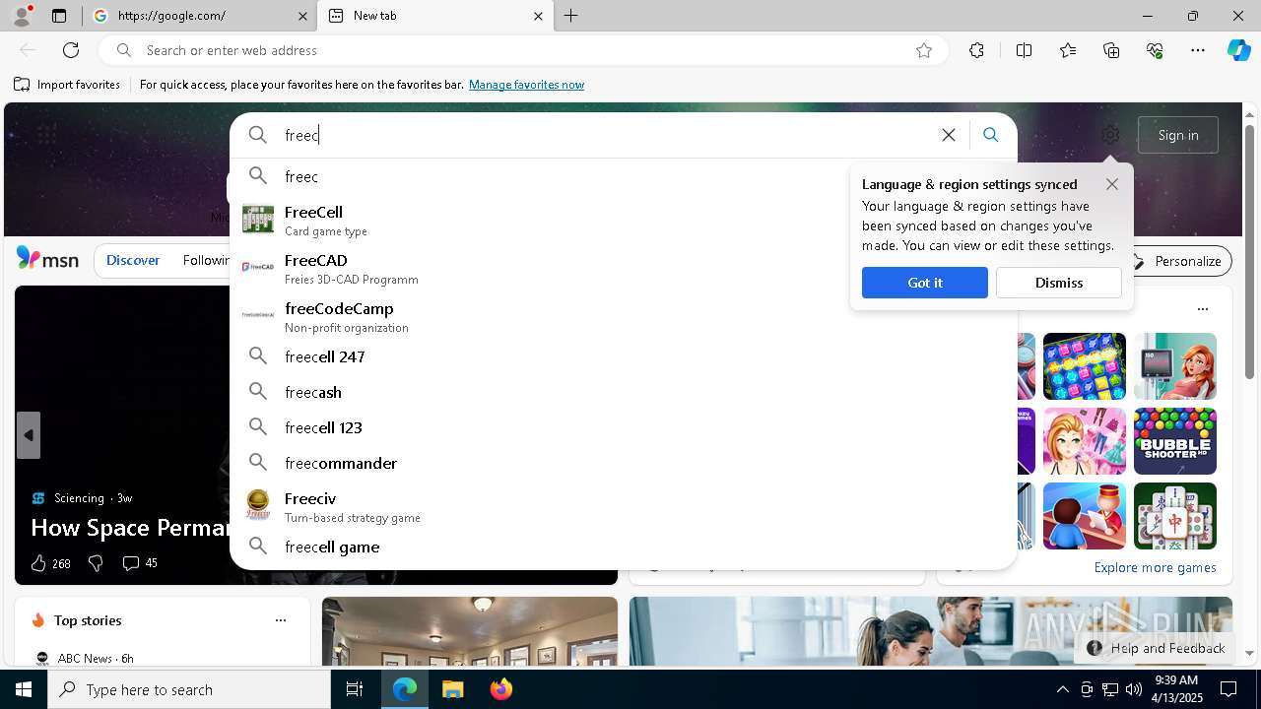Viewport: 1261px width, 709px height.
Task: Open Settings and more menu
Action: point(1198,50)
